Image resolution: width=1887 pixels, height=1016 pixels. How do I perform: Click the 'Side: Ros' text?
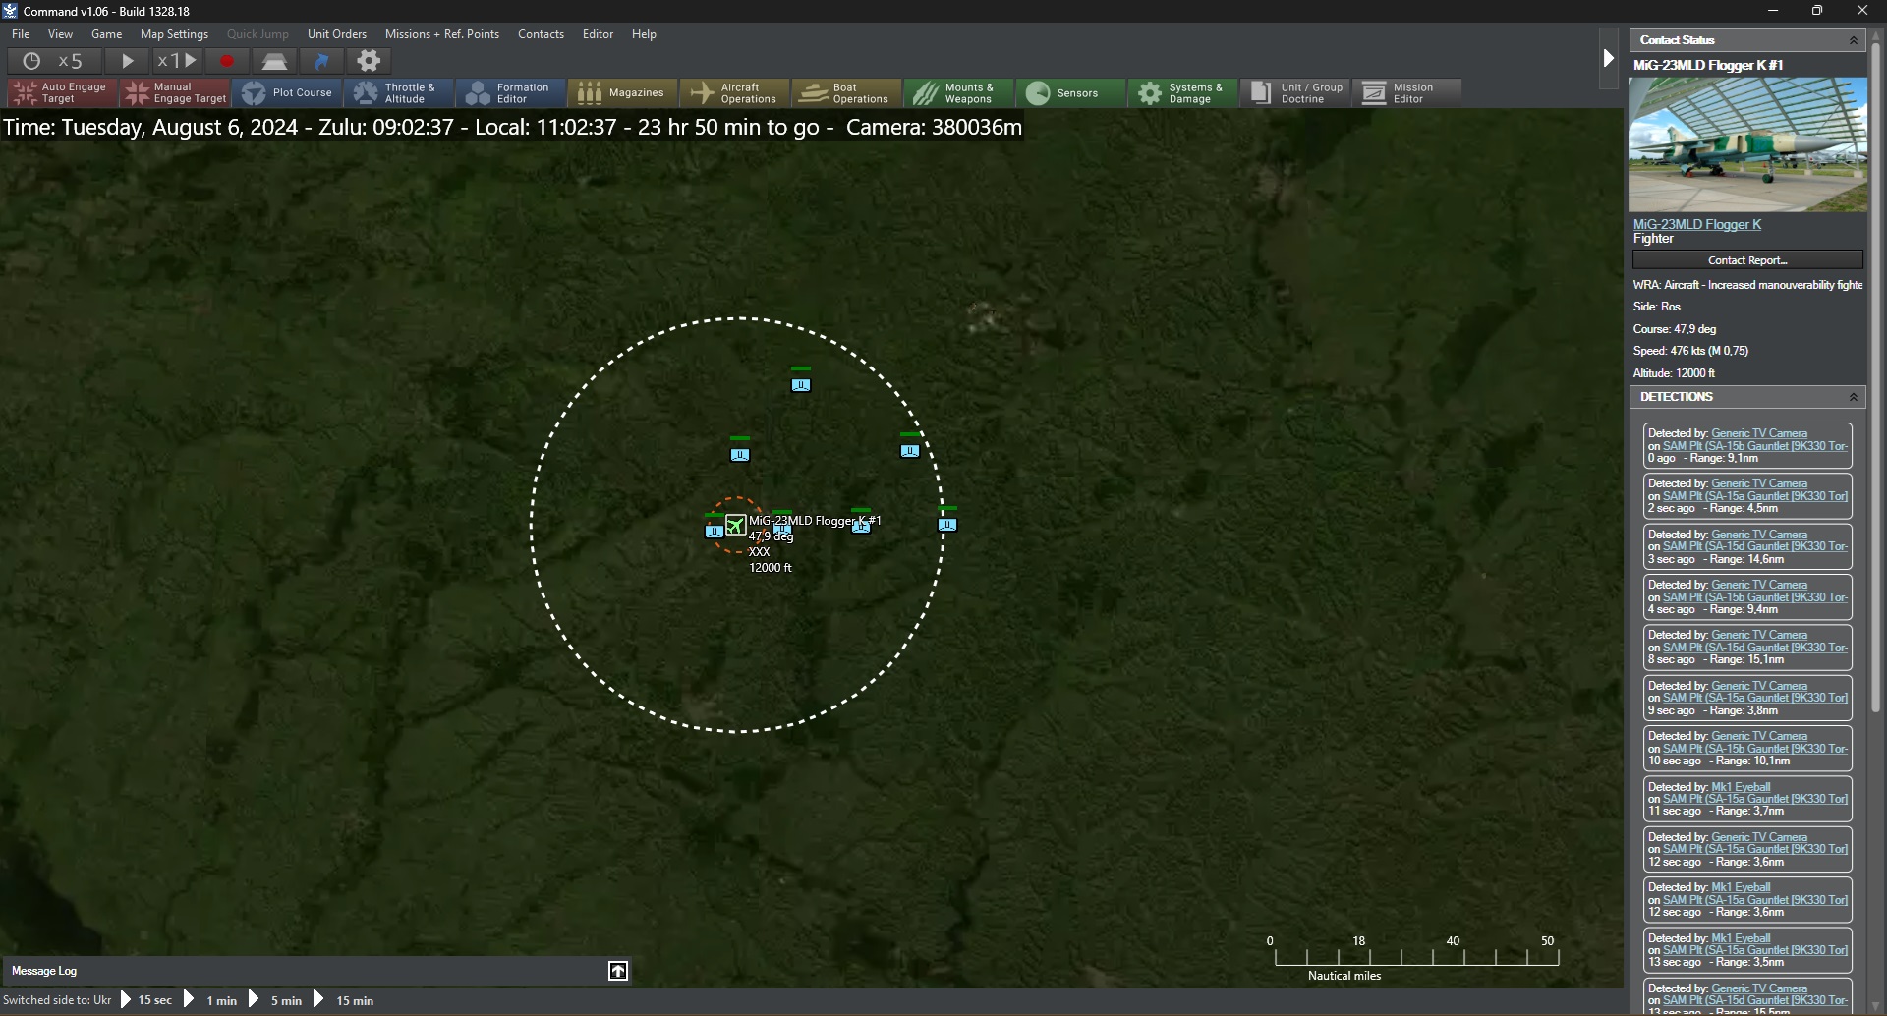point(1657,307)
